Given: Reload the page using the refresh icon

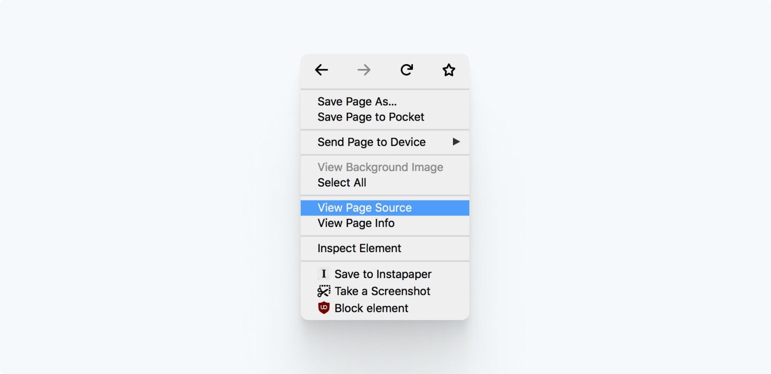Looking at the screenshot, I should 407,70.
